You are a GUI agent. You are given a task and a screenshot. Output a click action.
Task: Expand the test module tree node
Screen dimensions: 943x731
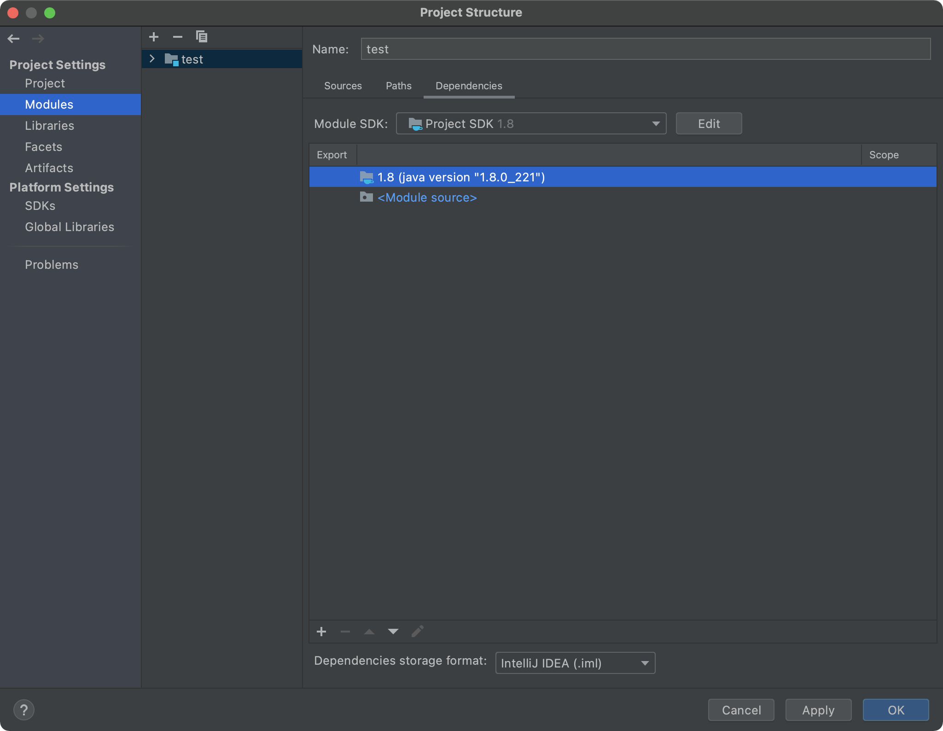click(x=152, y=59)
